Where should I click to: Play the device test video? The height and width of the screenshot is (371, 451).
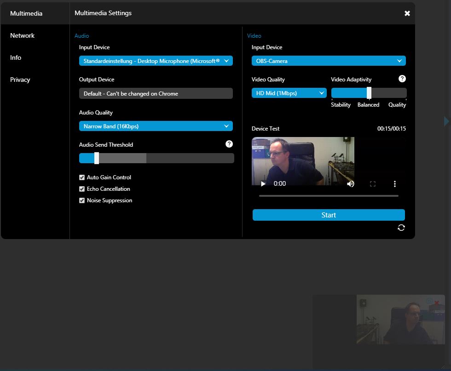(x=263, y=184)
